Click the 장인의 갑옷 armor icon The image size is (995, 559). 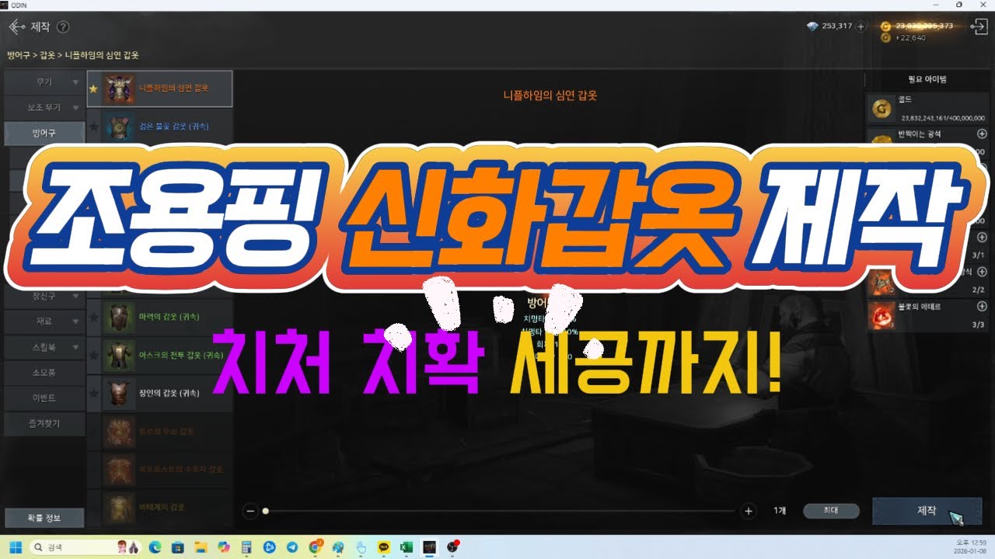118,393
